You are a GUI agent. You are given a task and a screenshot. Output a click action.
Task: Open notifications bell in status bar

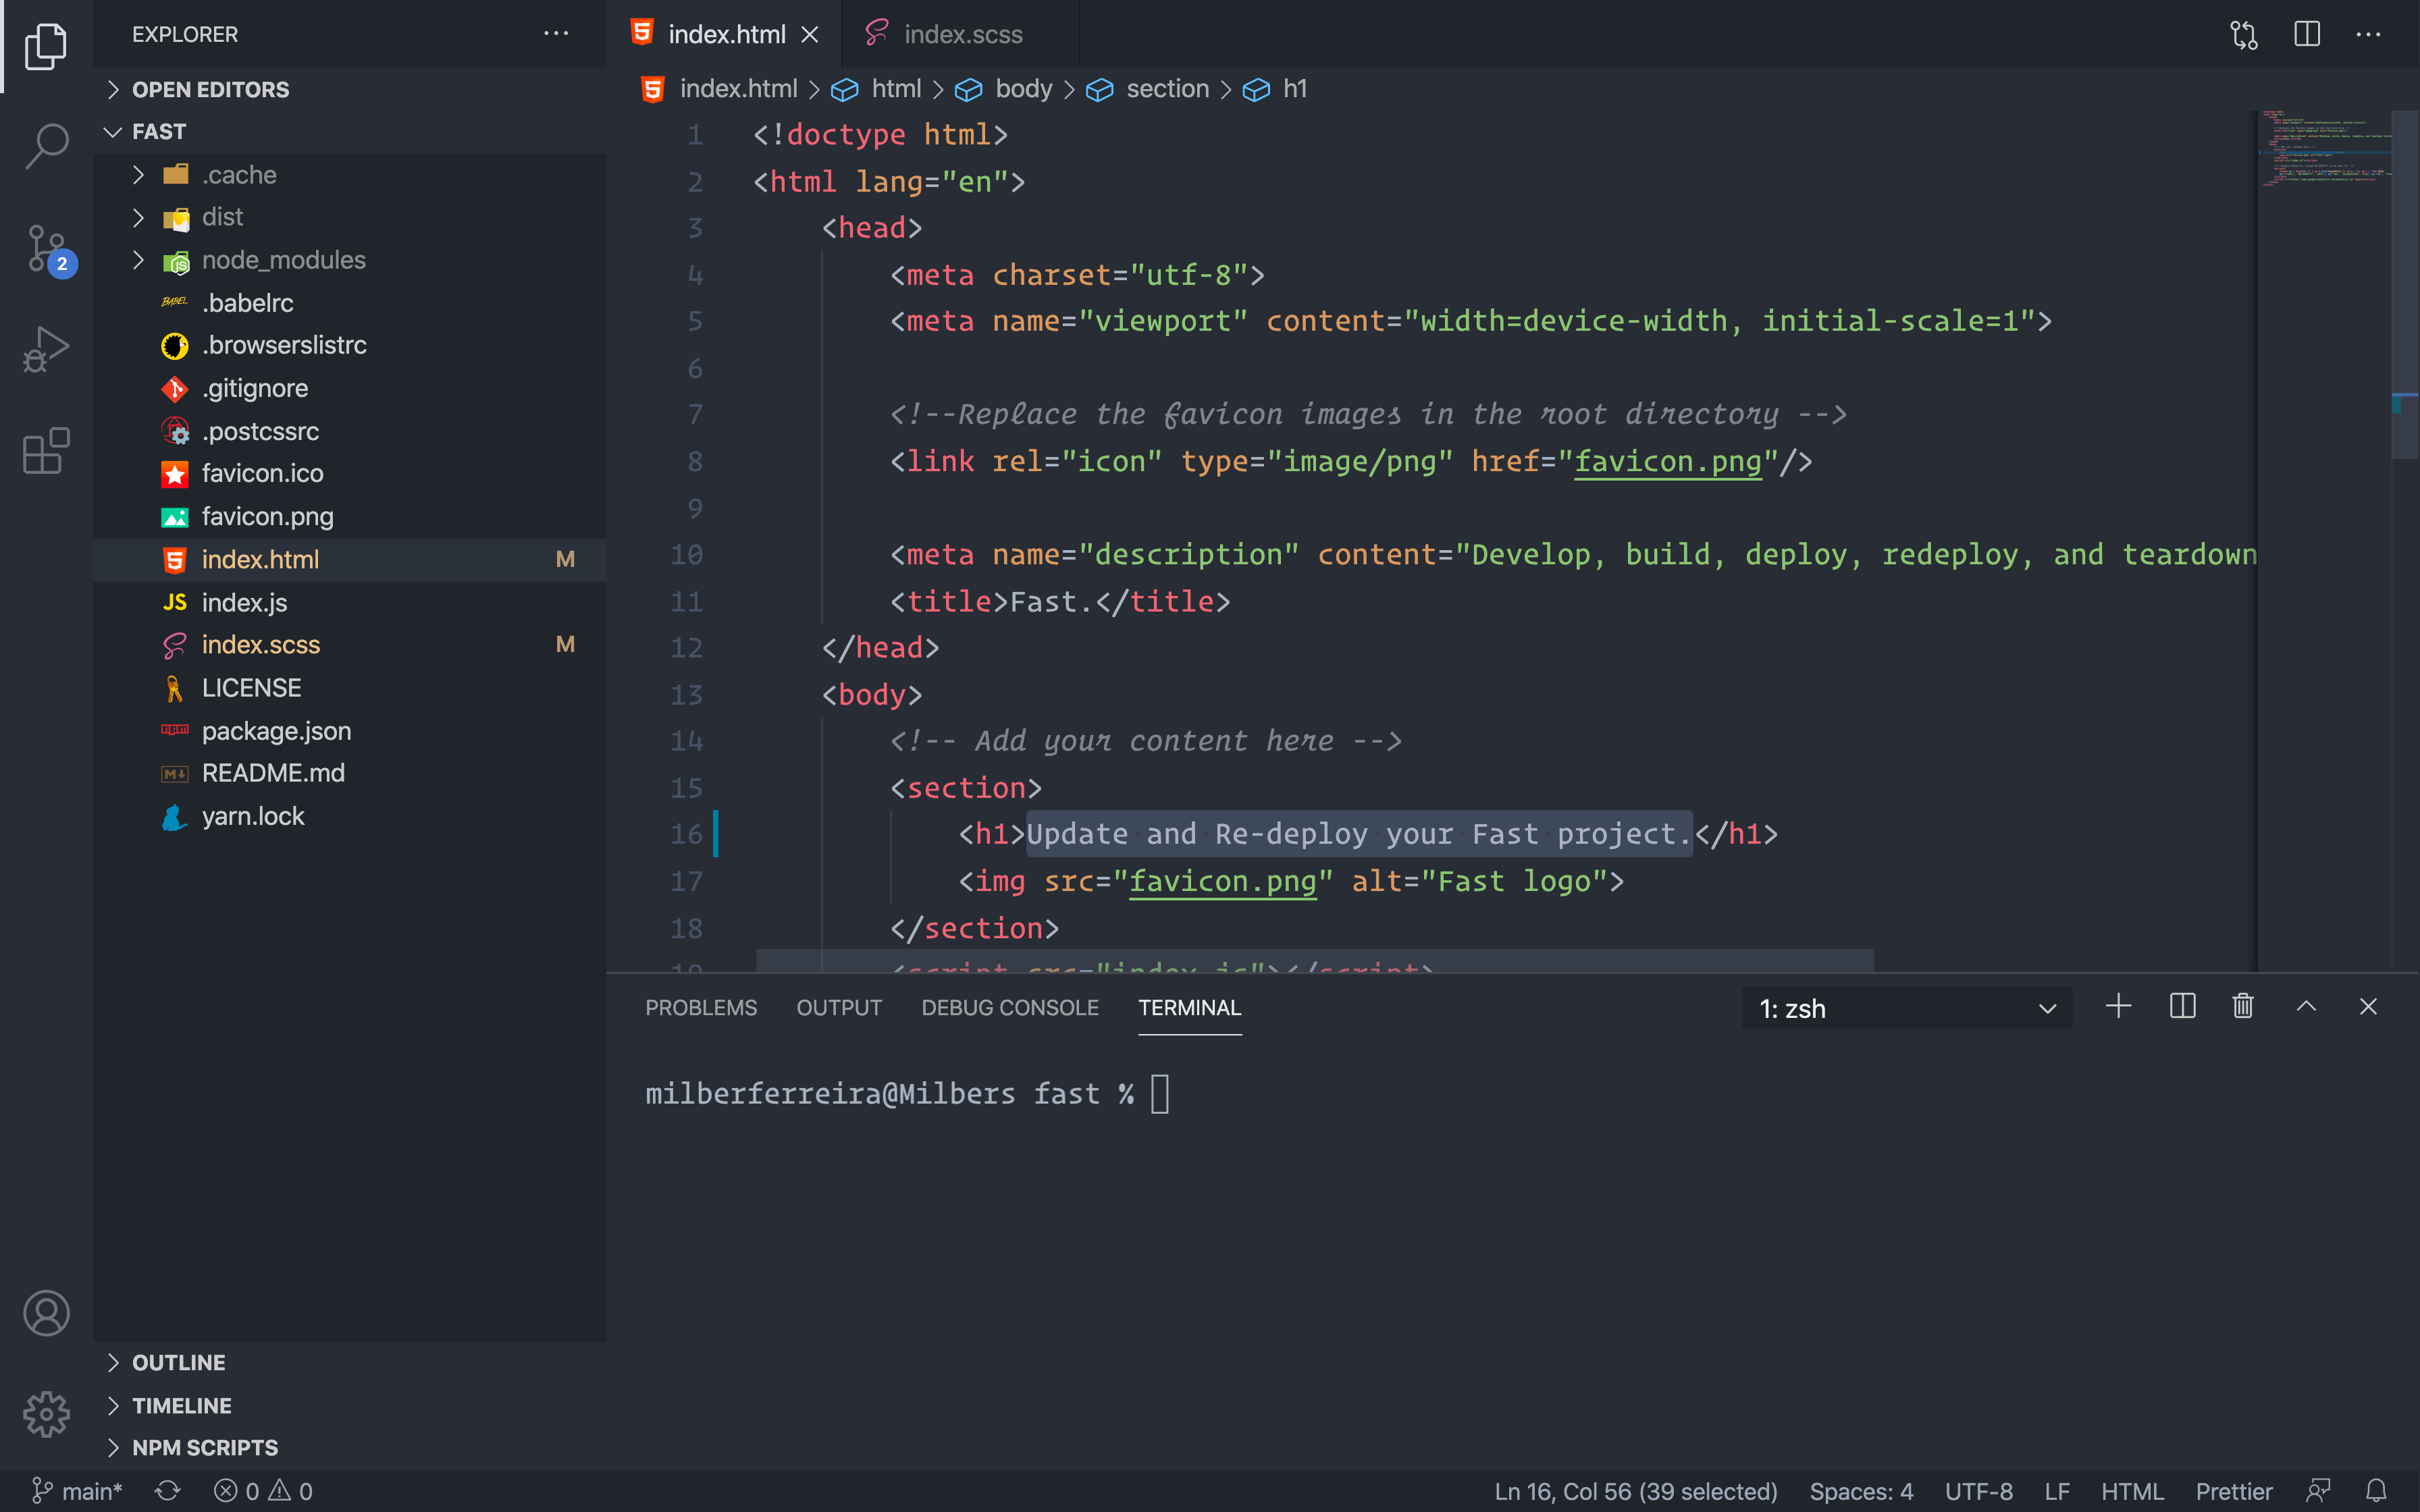pyautogui.click(x=2376, y=1491)
